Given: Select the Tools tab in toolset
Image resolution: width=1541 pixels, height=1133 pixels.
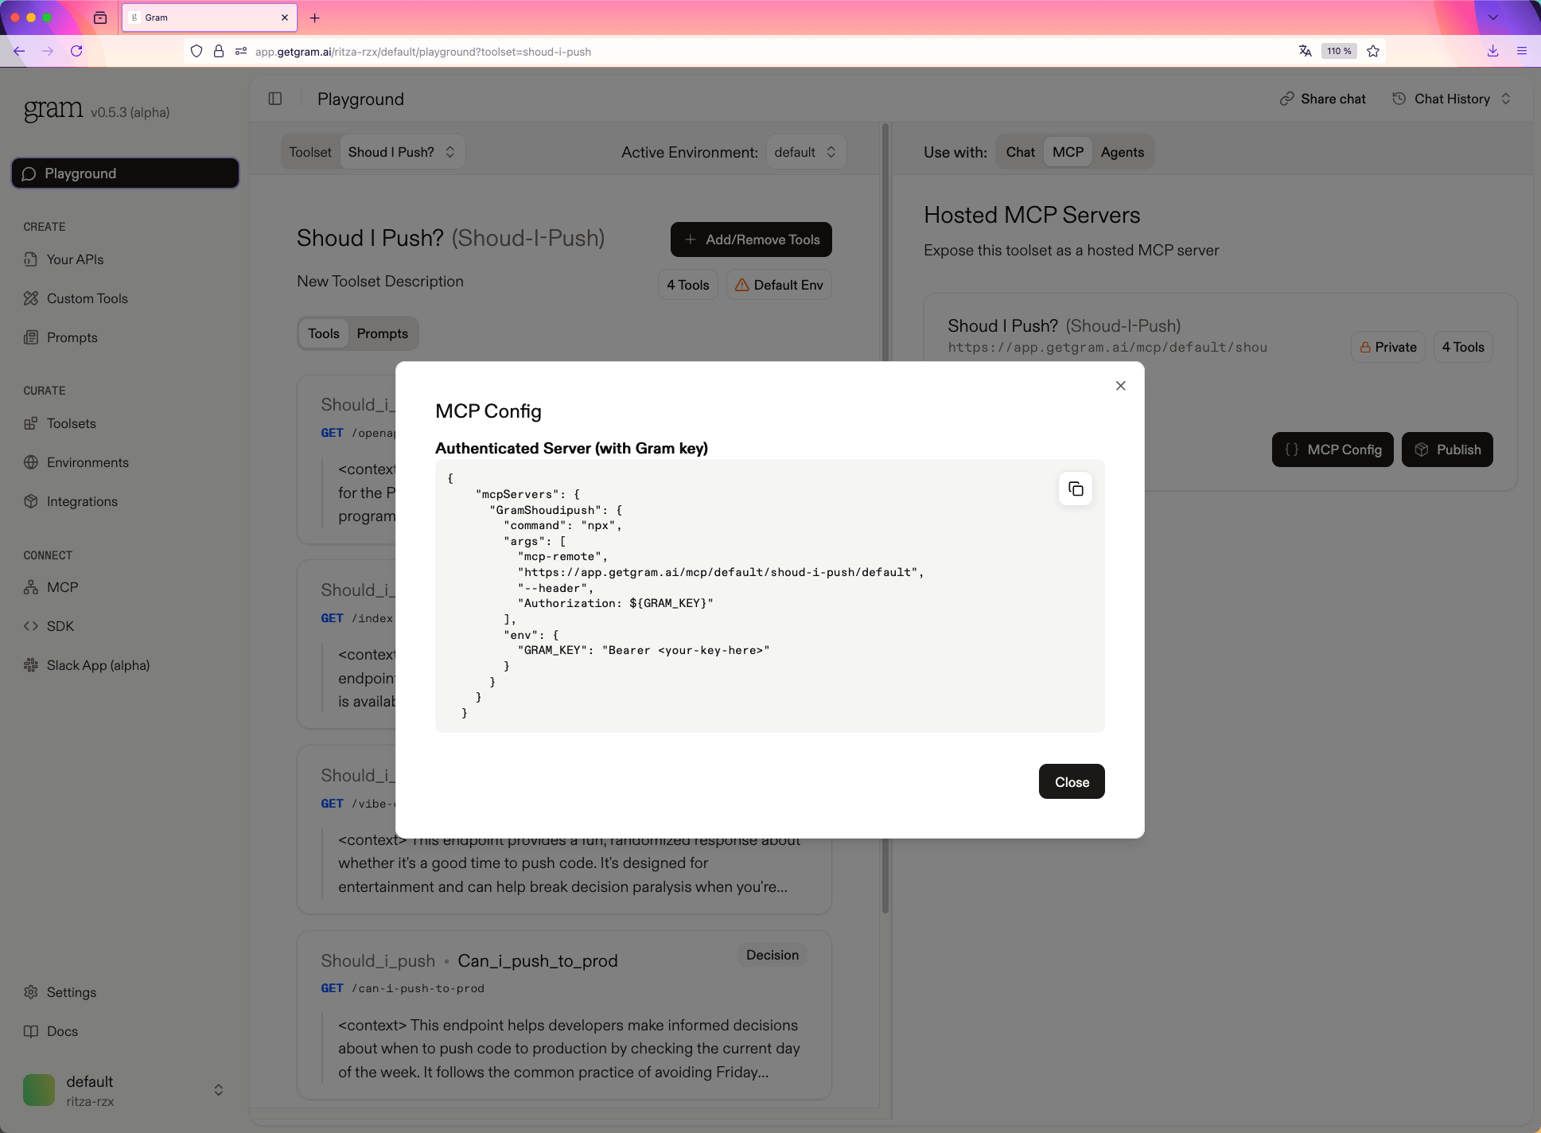Looking at the screenshot, I should point(324,333).
